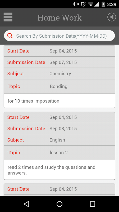
Task: Select the Home Work title
Action: [59, 17]
